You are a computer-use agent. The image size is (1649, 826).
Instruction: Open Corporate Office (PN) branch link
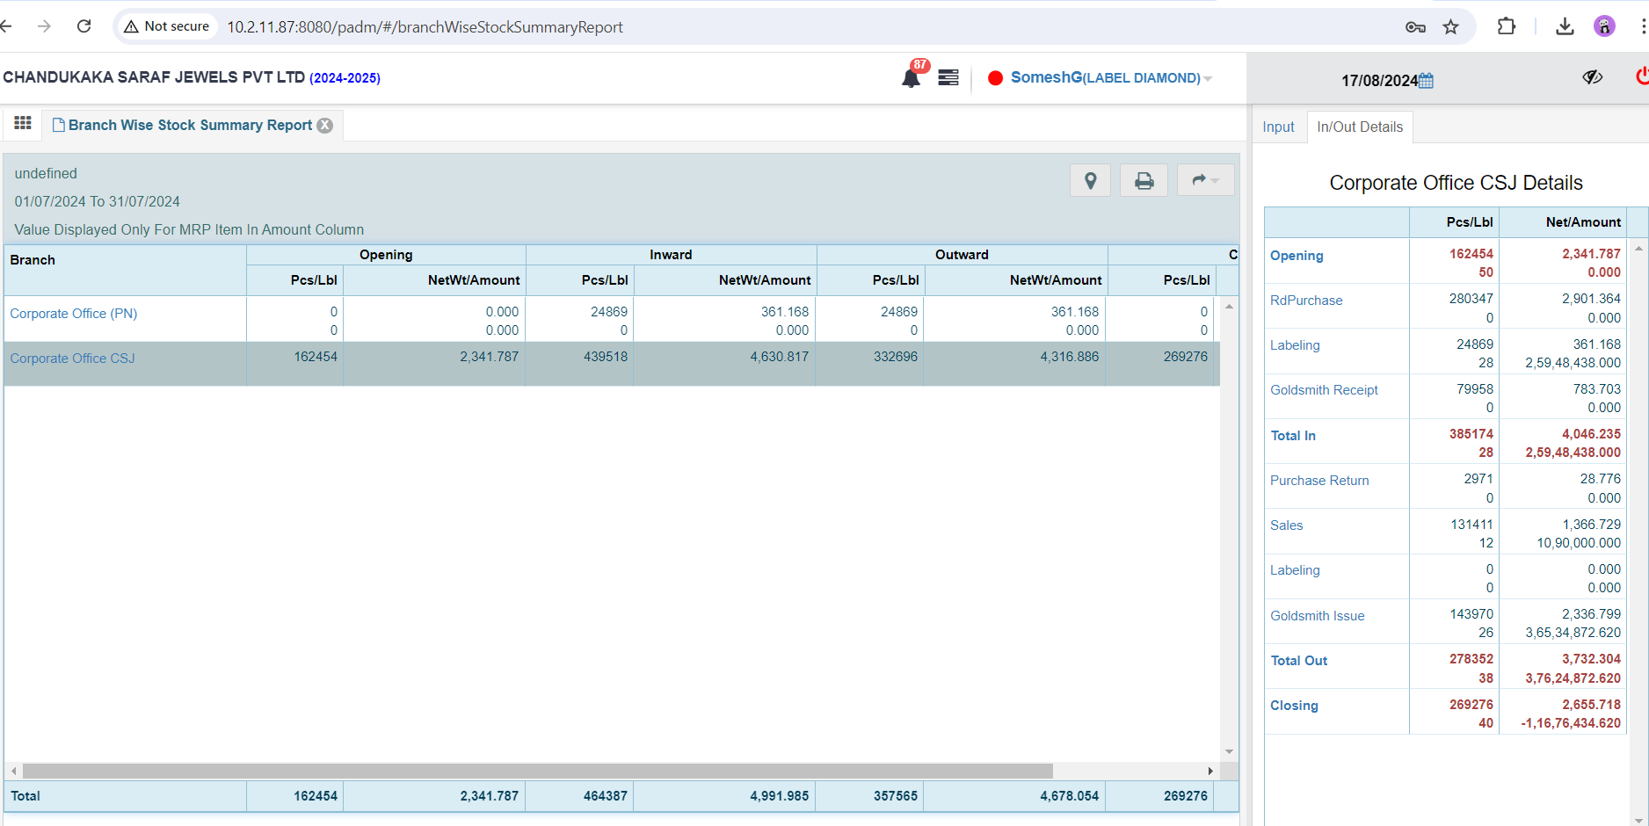(x=74, y=314)
